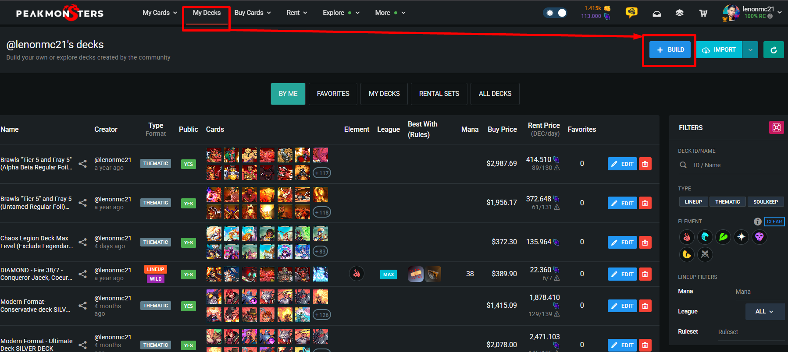This screenshot has width=788, height=352.
Task: Click the refresh decks button
Action: tap(774, 50)
